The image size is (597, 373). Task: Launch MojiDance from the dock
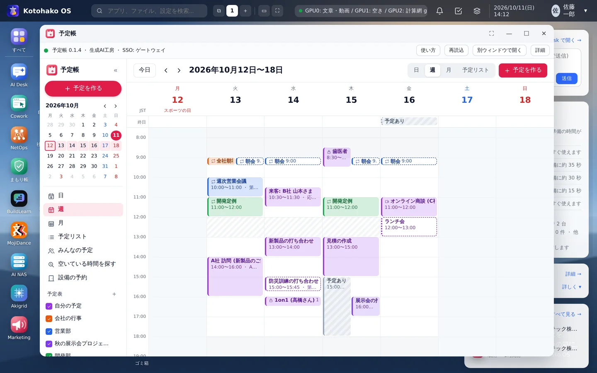click(19, 233)
